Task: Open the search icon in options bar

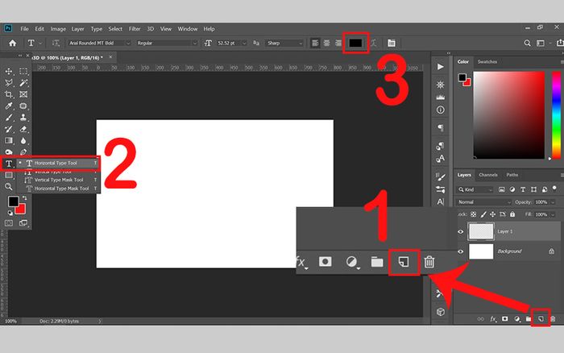Action: [x=527, y=44]
